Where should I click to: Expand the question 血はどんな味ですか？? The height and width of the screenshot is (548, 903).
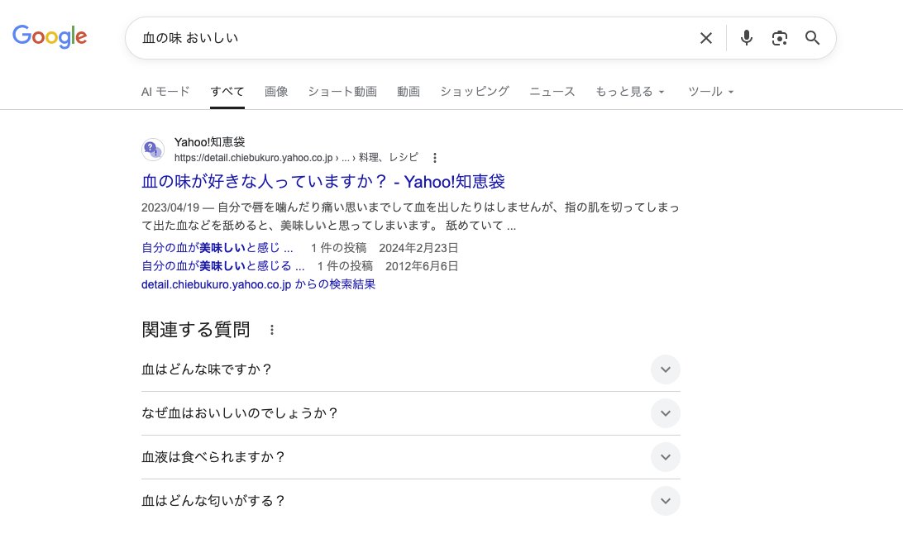click(x=665, y=369)
